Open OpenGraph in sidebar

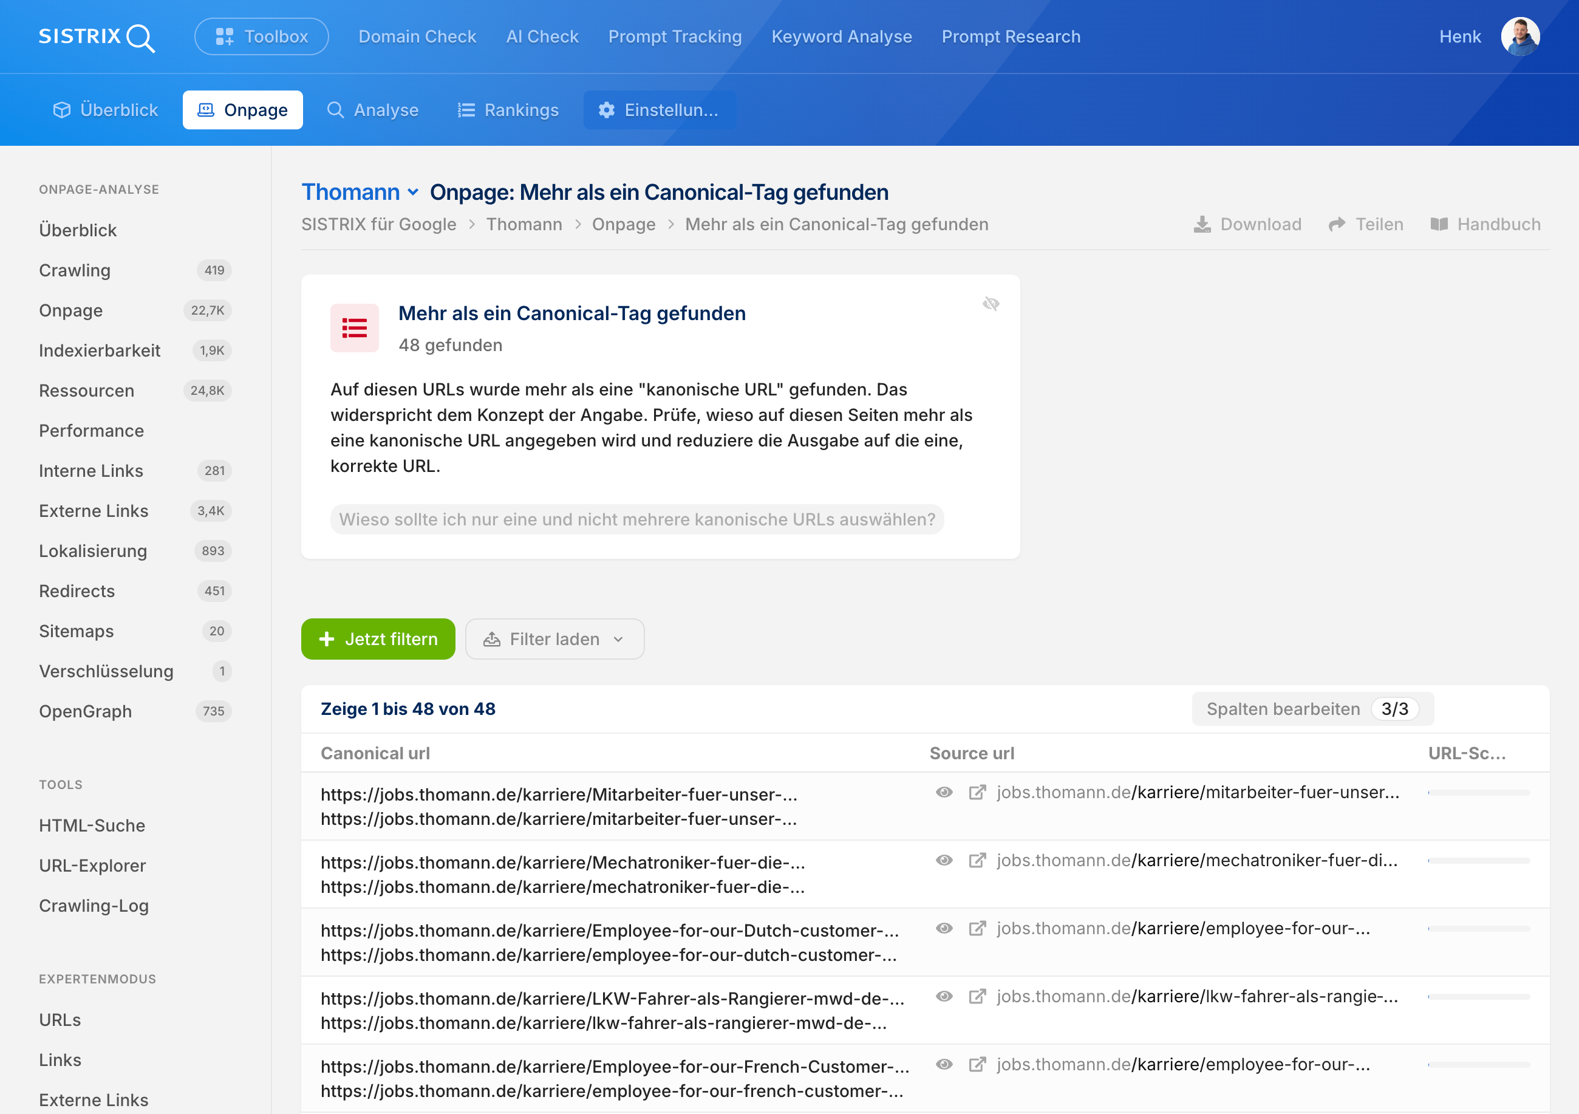coord(135,711)
